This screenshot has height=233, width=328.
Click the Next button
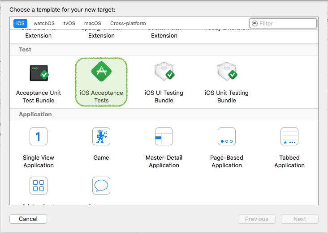point(300,219)
